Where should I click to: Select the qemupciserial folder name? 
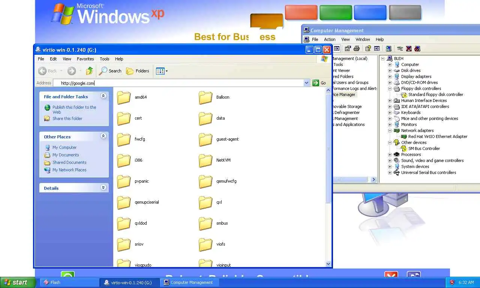(x=147, y=202)
